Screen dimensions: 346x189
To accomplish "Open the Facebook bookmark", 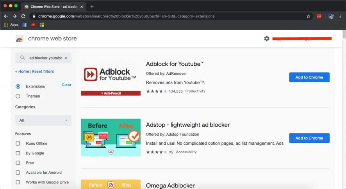I will pos(25,25).
